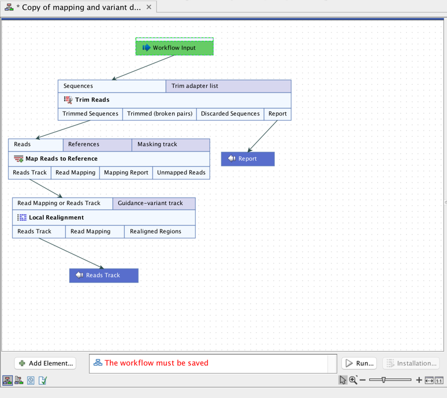Zoom out with the minus icon
Image resolution: width=447 pixels, height=398 pixels.
(x=363, y=380)
